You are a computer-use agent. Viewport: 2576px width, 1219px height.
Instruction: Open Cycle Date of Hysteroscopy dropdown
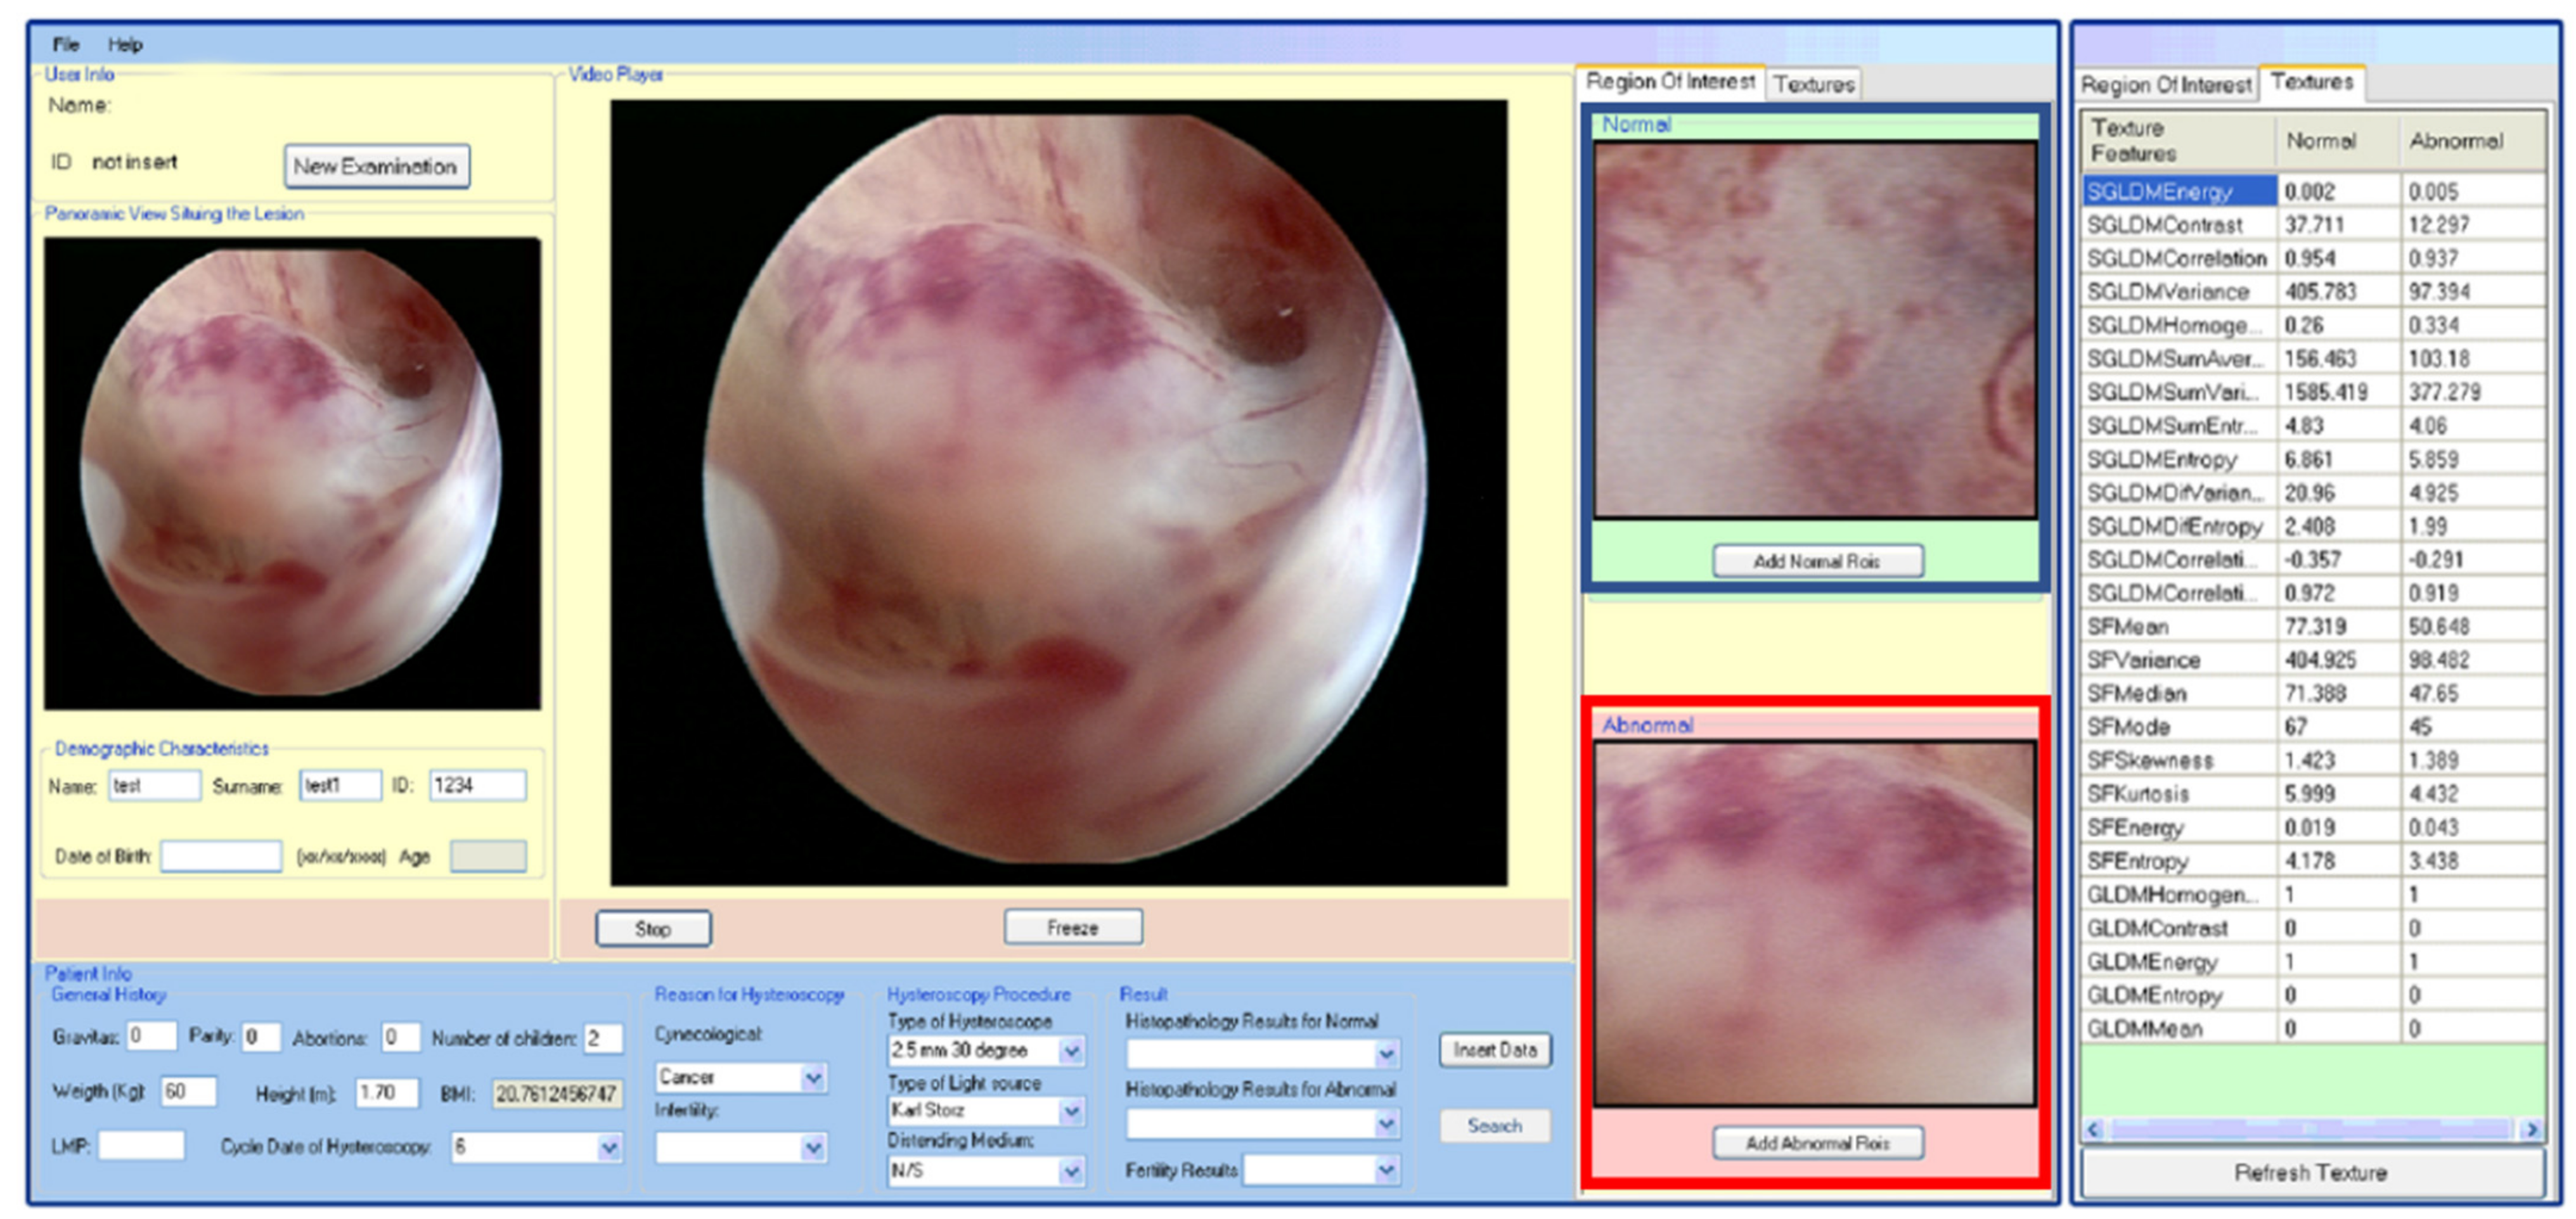(608, 1148)
